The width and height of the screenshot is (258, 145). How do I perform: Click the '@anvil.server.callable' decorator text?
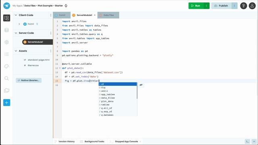77,64
